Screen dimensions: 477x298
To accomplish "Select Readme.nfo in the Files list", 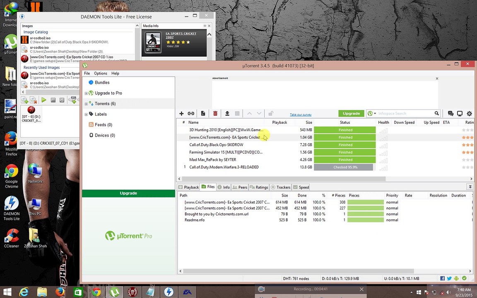I will click(194, 220).
